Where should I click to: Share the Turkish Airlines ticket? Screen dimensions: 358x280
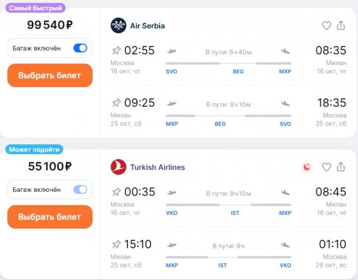tap(341, 167)
